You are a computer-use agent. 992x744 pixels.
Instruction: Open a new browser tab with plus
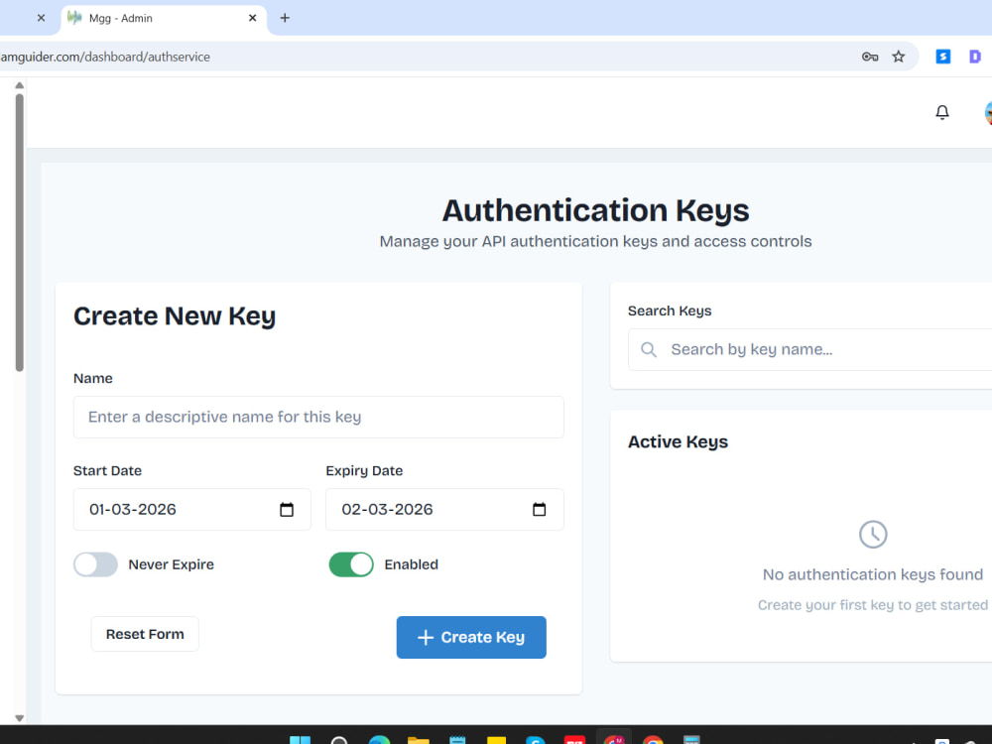click(285, 18)
